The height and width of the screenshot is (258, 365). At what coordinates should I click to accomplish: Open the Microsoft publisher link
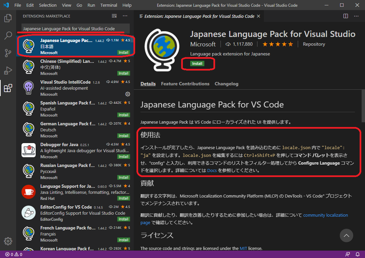click(x=203, y=44)
